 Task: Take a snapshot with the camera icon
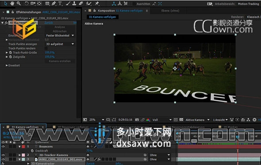137,120
